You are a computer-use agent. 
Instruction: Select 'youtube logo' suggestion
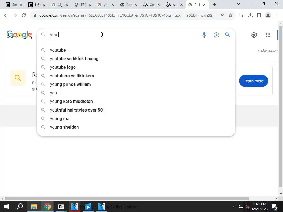click(x=136, y=67)
